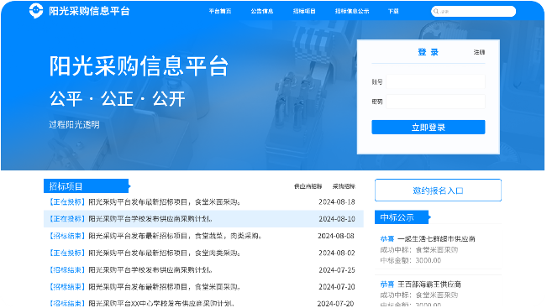Click the 立即登录 button
This screenshot has height=308, width=547.
428,128
